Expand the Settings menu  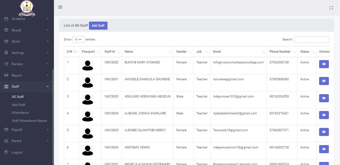tap(27, 53)
